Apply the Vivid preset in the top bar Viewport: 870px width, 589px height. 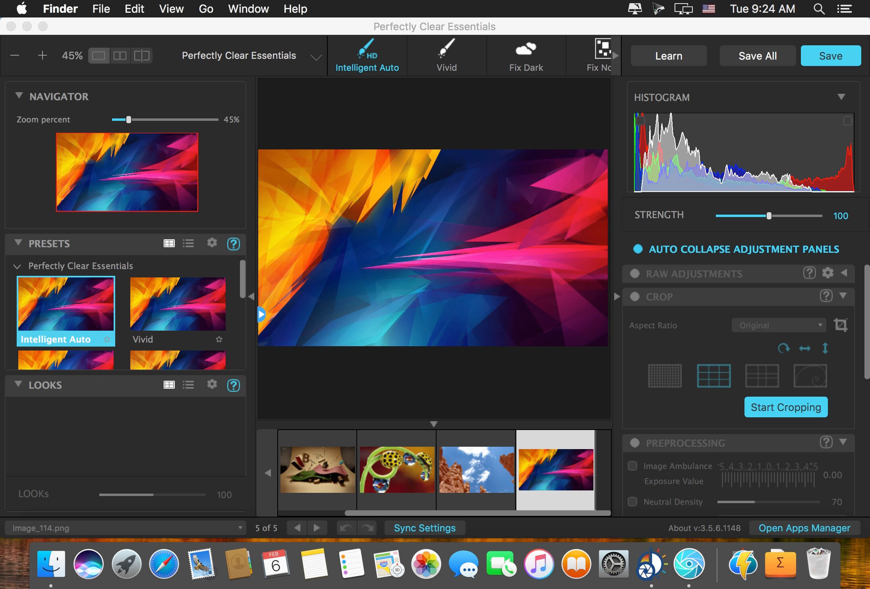tap(447, 56)
